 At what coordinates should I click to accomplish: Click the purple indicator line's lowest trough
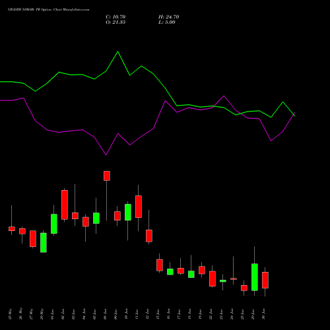(106, 155)
